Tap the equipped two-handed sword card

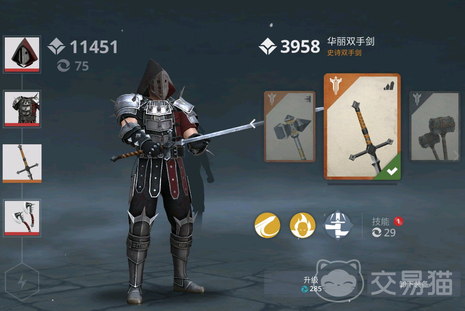click(x=362, y=127)
